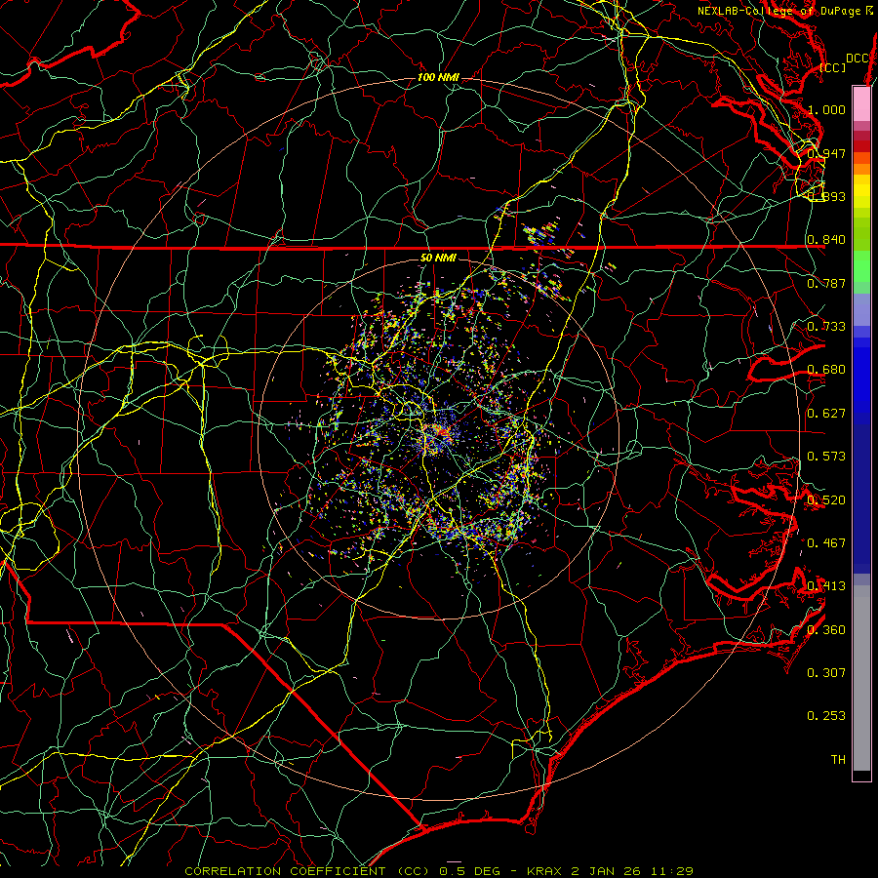The height and width of the screenshot is (878, 878).
Task: Select the 0.787 scale value
Action: tap(826, 283)
